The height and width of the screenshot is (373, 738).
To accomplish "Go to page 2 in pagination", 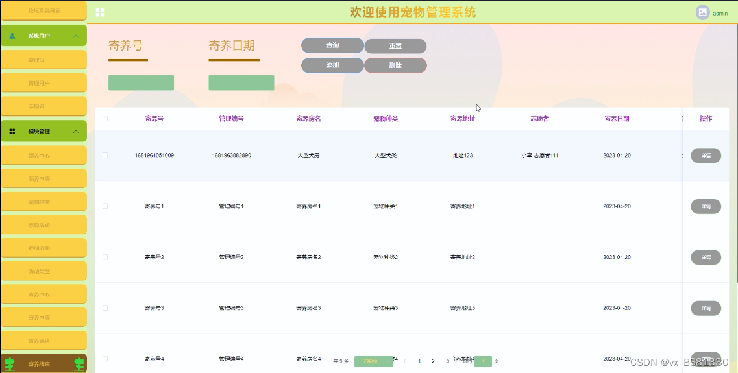I will point(433,361).
